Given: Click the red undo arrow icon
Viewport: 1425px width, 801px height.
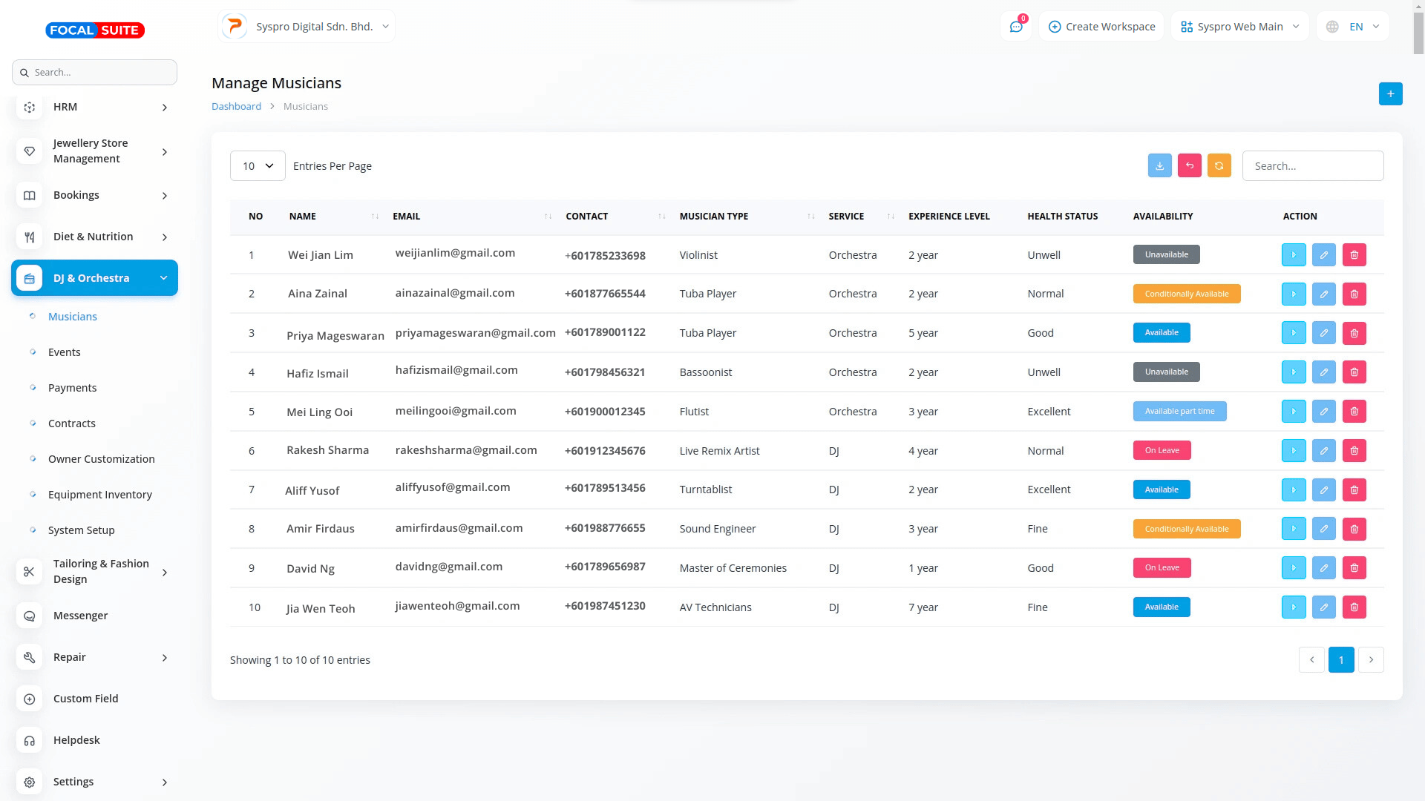Looking at the screenshot, I should click(x=1189, y=166).
